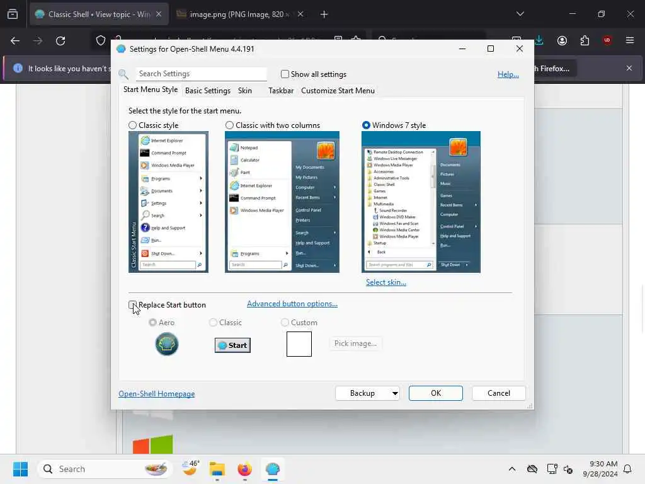Click the Aero shell start button image
This screenshot has height=484, width=645.
[166, 344]
